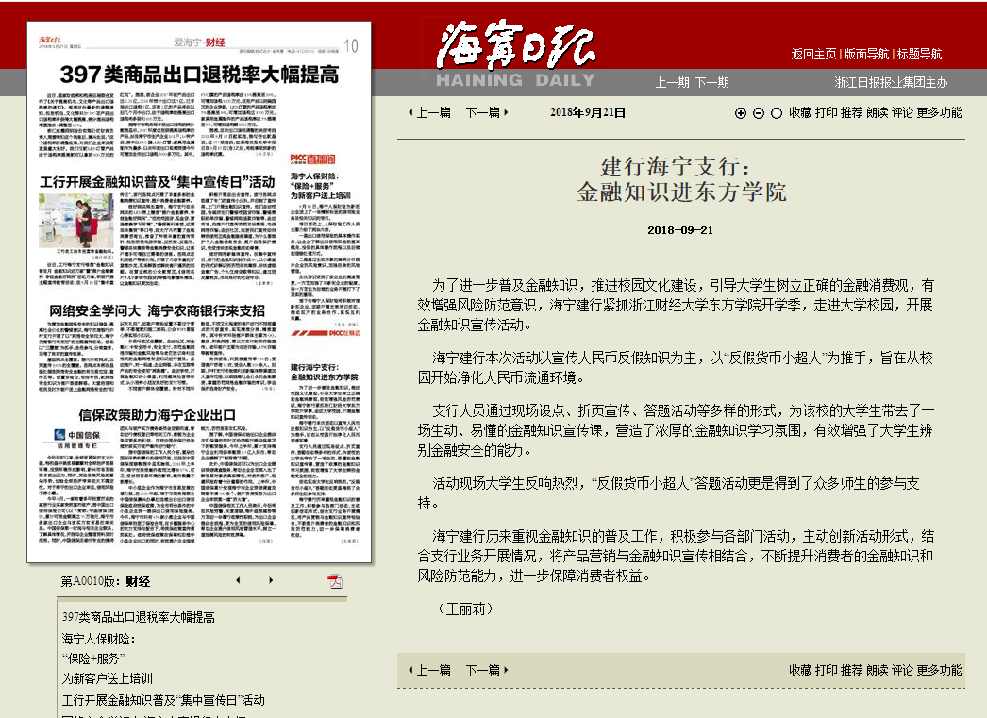Open 海宁人保财险： in the headline list
This screenshot has width=987, height=718.
coord(98,639)
